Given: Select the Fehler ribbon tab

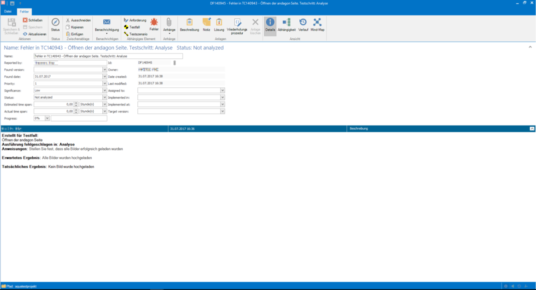Looking at the screenshot, I should [24, 11].
